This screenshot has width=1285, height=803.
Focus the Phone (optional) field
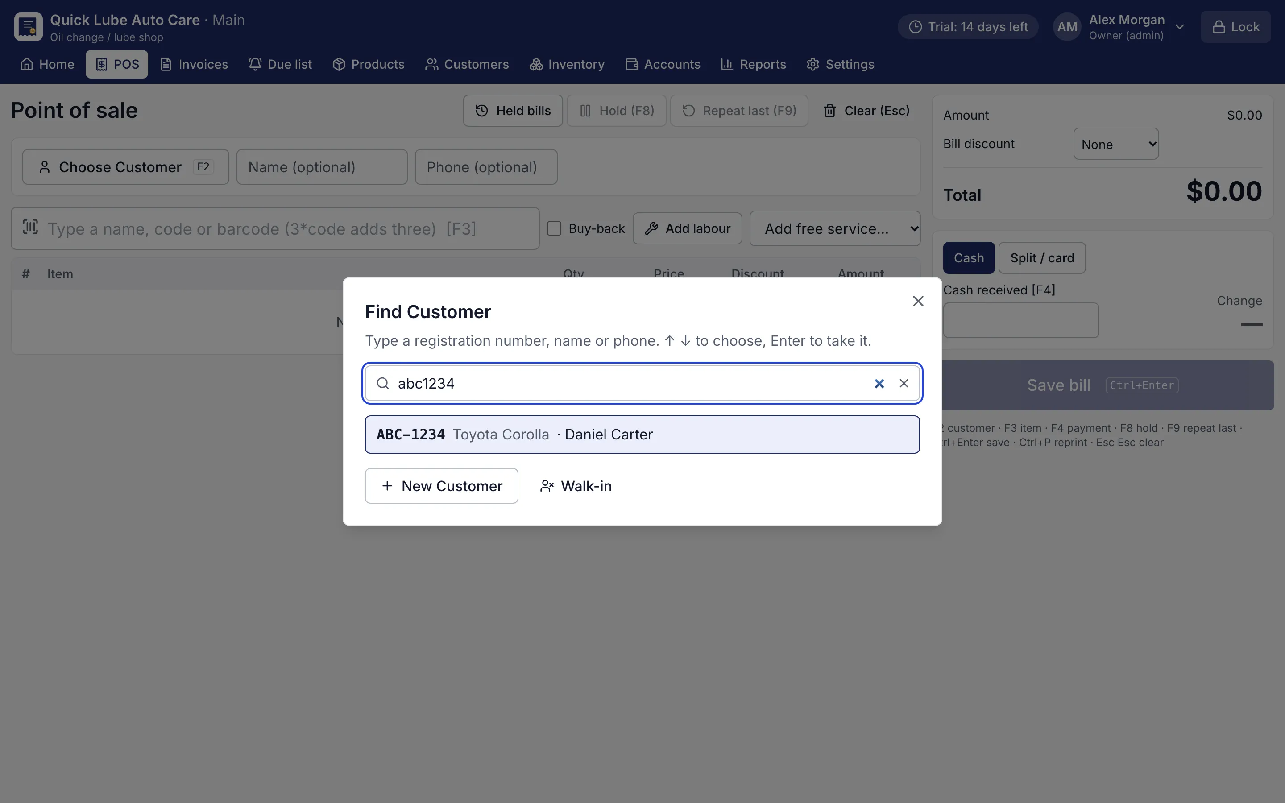[x=486, y=167]
